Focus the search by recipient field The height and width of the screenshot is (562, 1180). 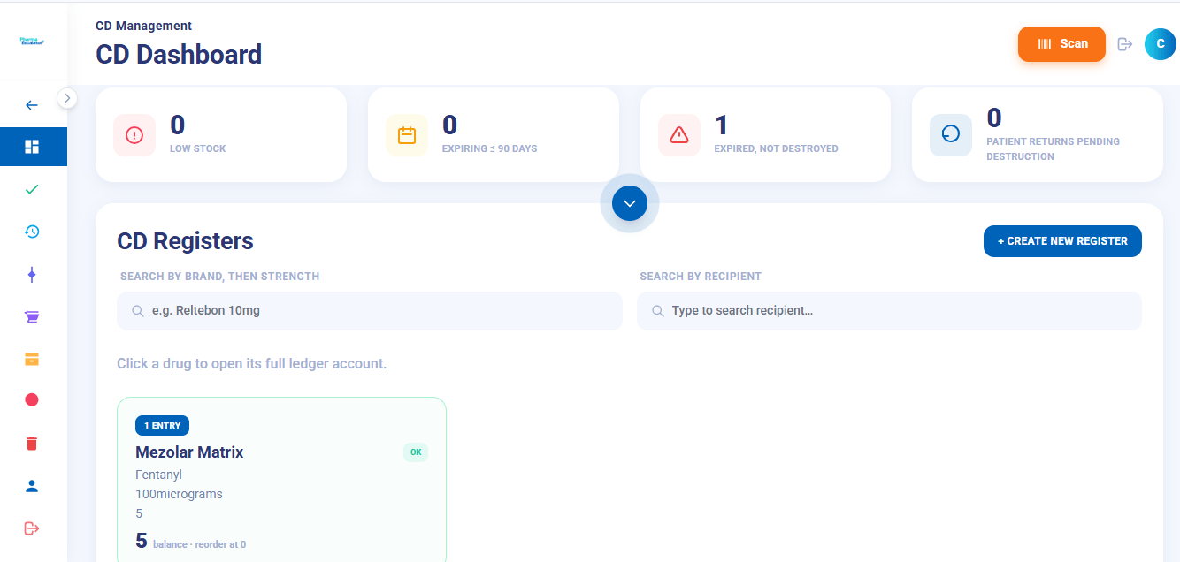pyautogui.click(x=889, y=311)
